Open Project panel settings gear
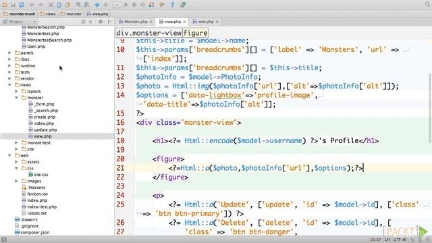This screenshot has width=432, height=243. point(101,22)
